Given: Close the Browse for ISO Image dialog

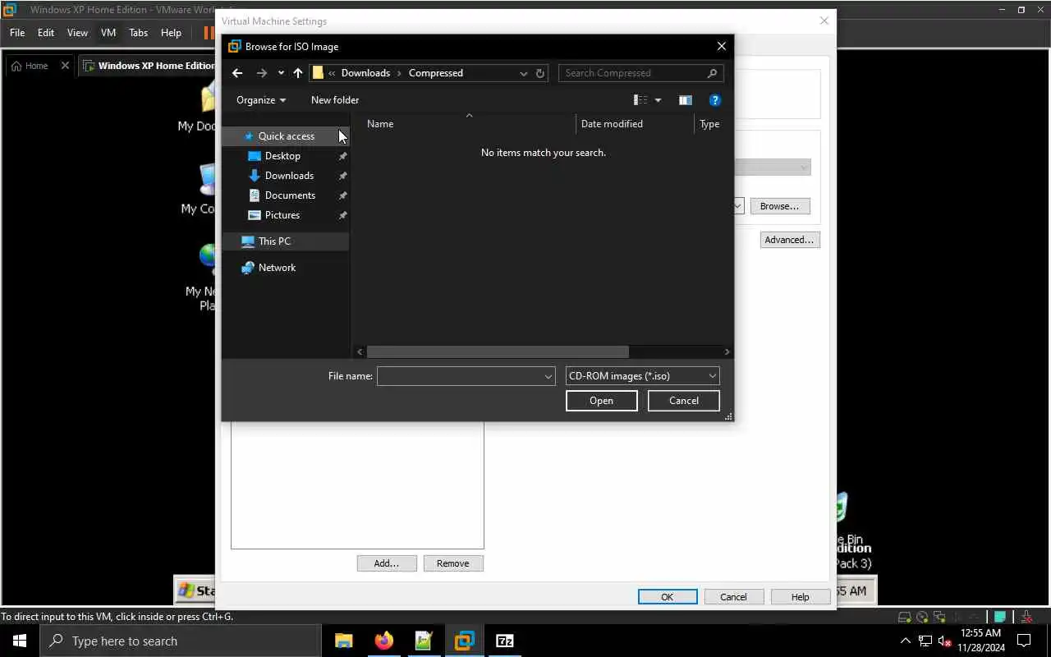Looking at the screenshot, I should (721, 47).
